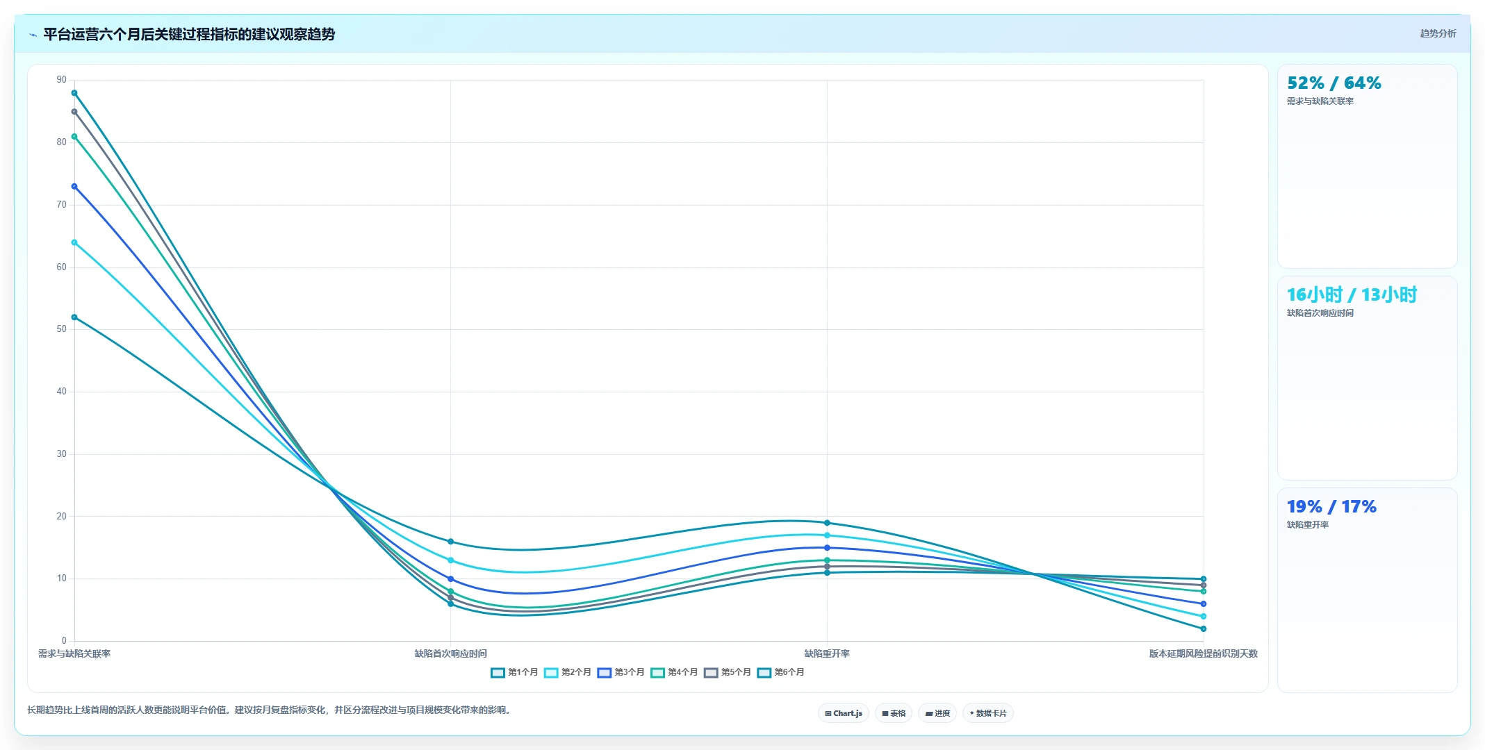Image resolution: width=1485 pixels, height=750 pixels.
Task: Click the top point at 10 on 版本延期风险提前识别天数
Action: pos(1204,579)
